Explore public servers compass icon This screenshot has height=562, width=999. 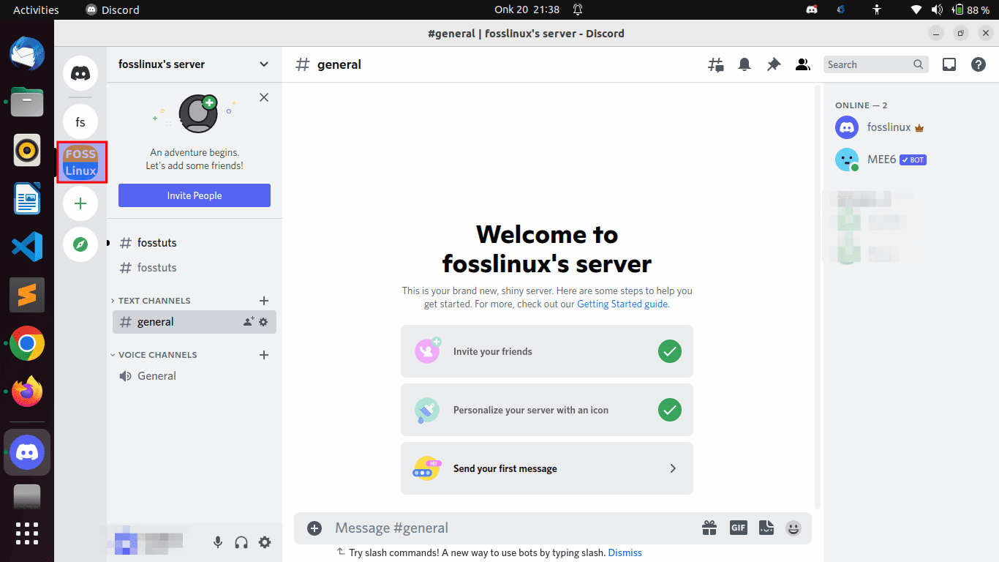[80, 244]
